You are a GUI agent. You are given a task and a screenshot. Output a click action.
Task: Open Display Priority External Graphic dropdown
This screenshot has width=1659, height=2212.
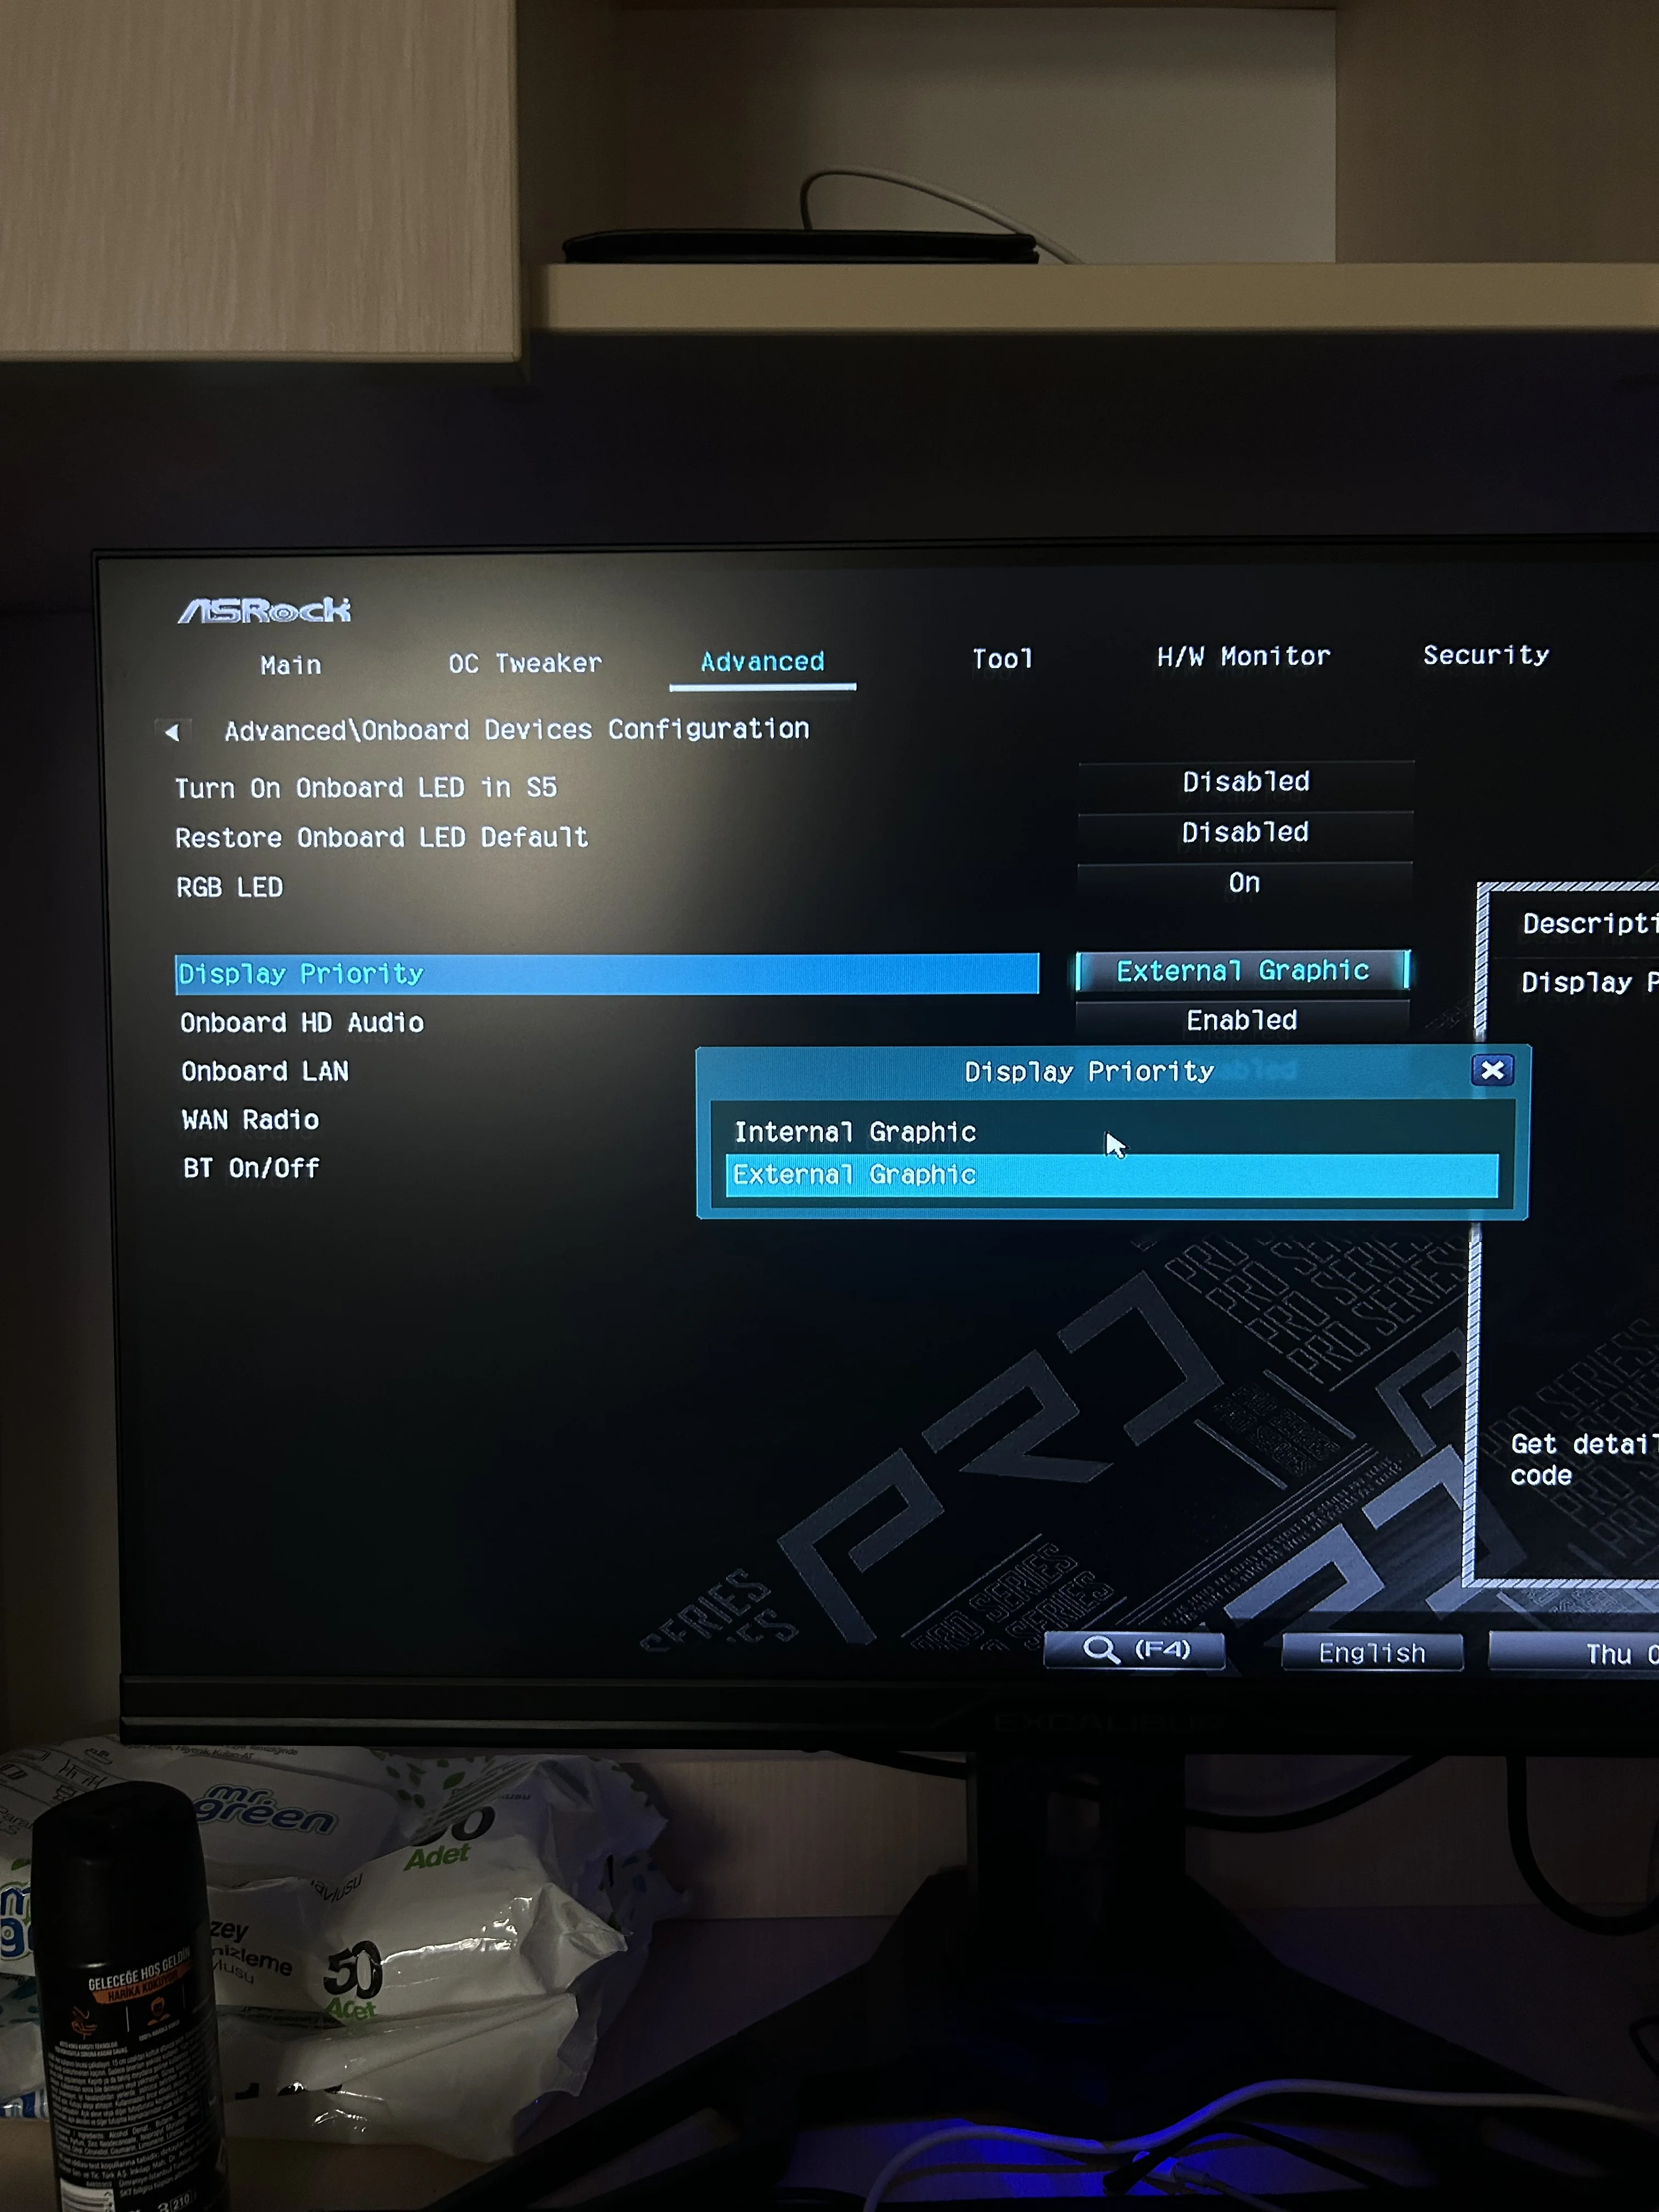tap(1242, 971)
